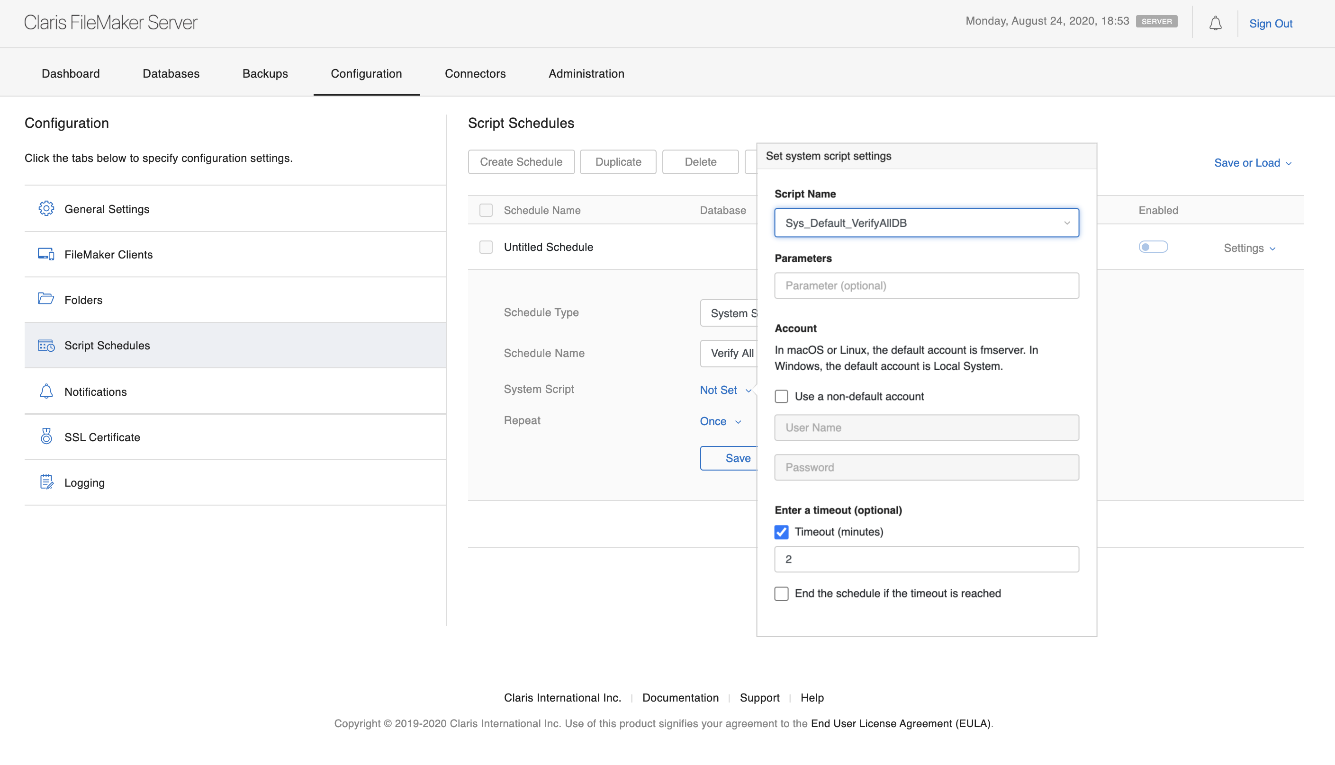Select the Configuration tab

coord(366,73)
